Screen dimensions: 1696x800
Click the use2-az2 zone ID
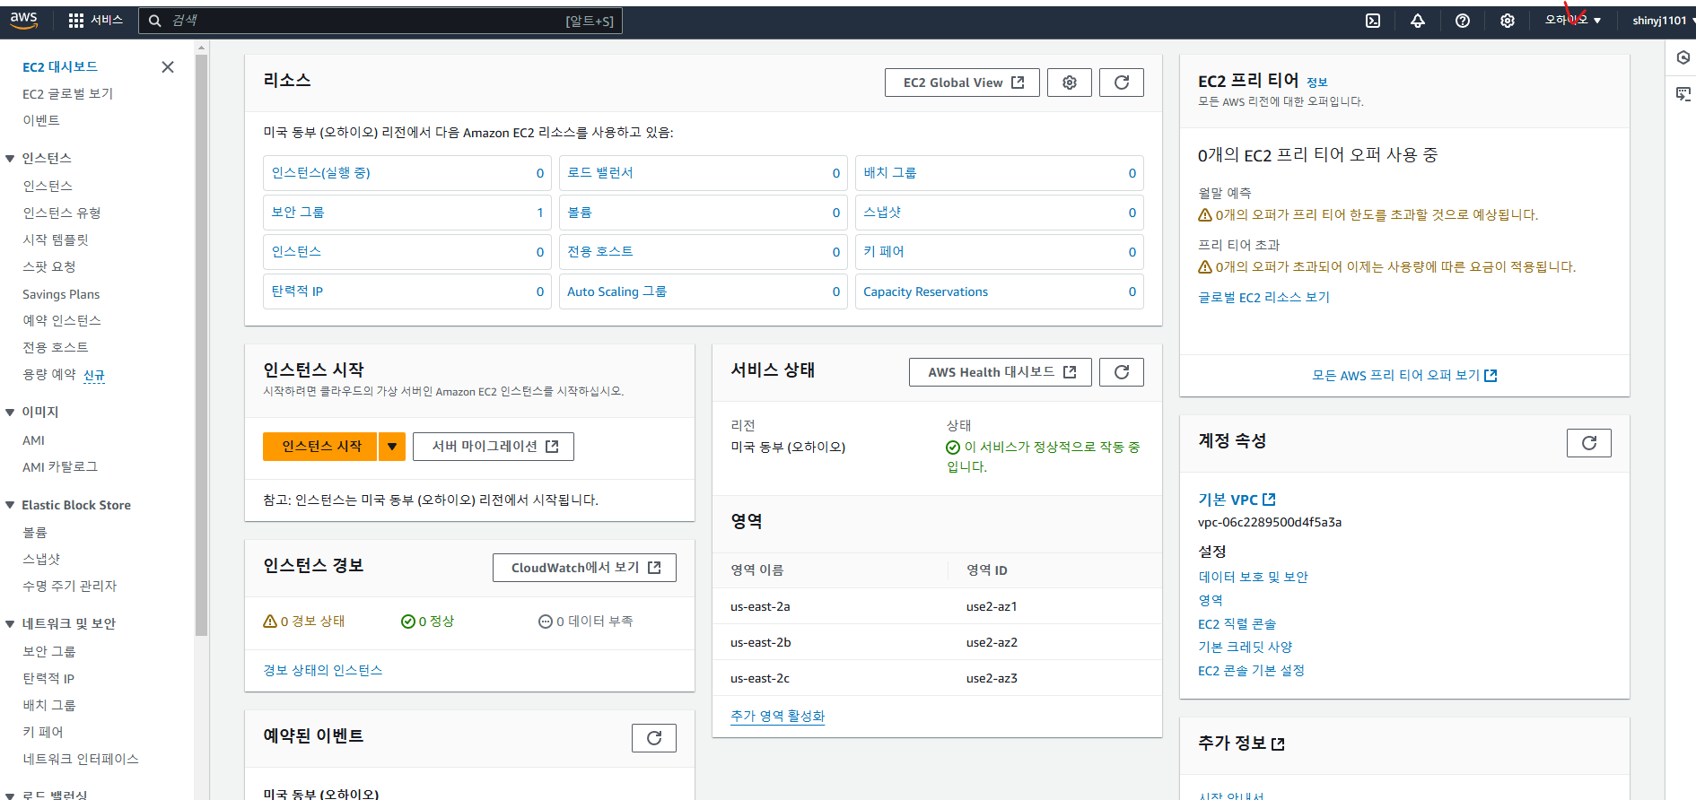pos(992,643)
